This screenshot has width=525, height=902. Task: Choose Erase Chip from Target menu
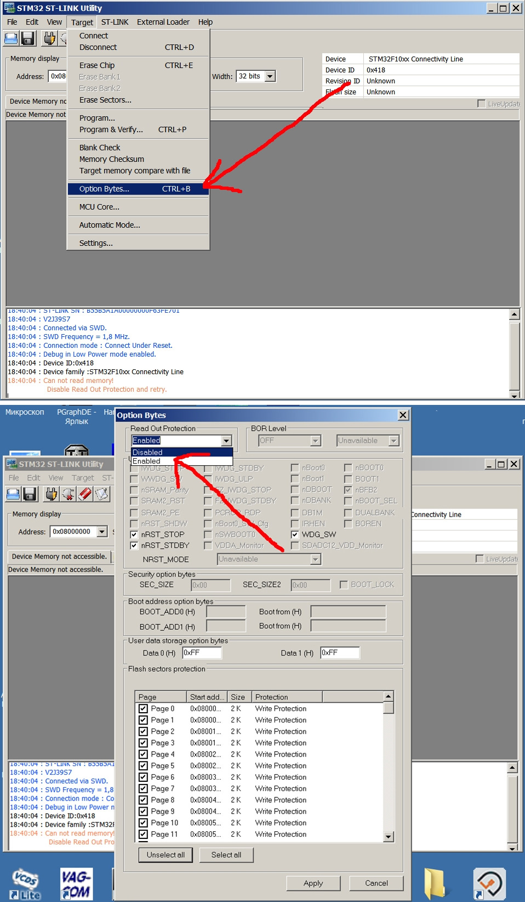tap(138, 65)
